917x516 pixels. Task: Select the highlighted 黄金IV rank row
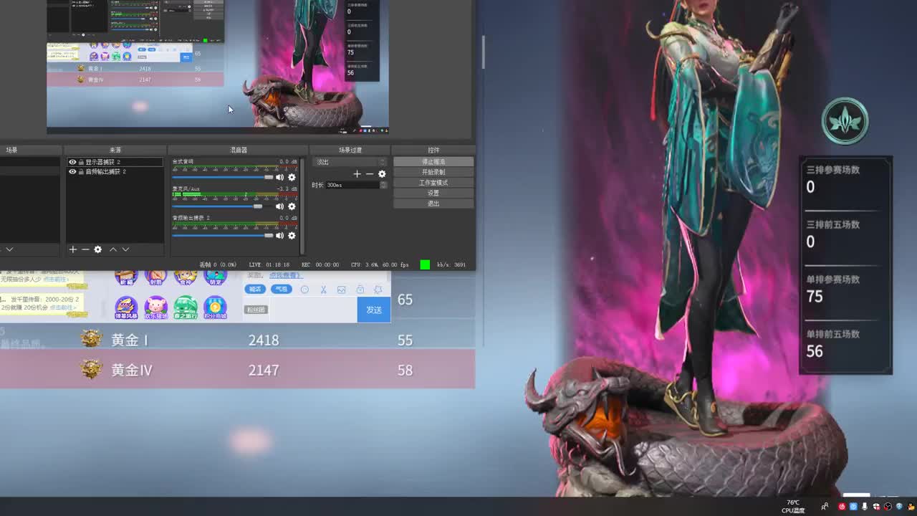coord(237,370)
